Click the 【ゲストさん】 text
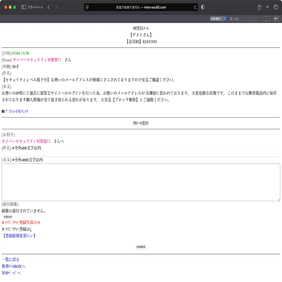This screenshot has width=282, height=282. tap(141, 35)
